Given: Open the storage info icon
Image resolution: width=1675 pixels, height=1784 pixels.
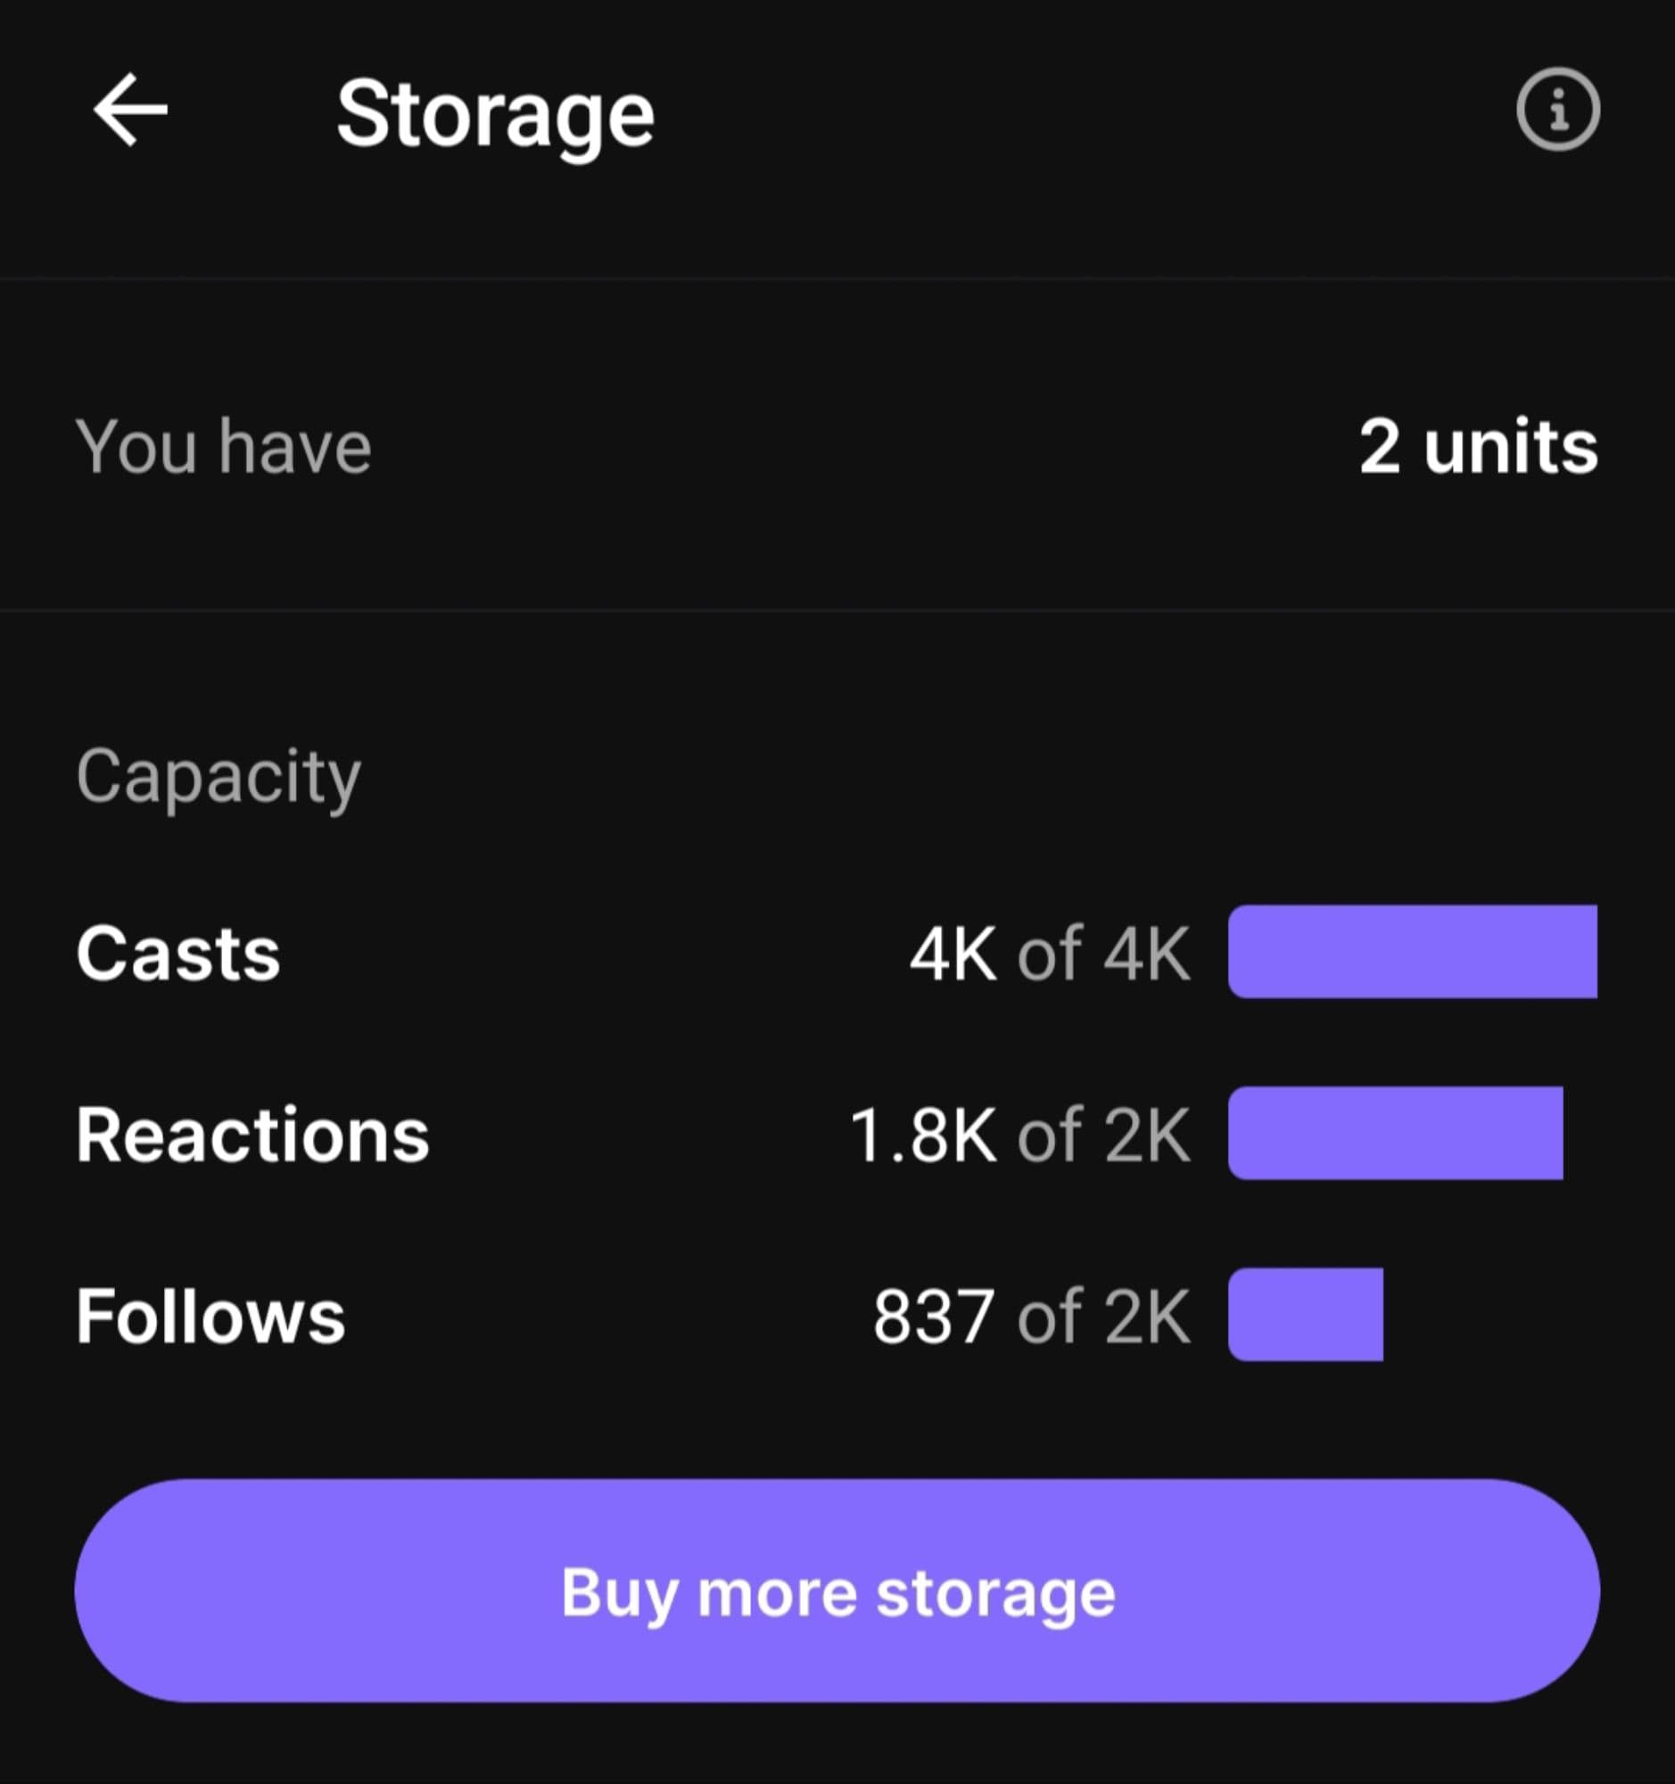Looking at the screenshot, I should click(1557, 110).
